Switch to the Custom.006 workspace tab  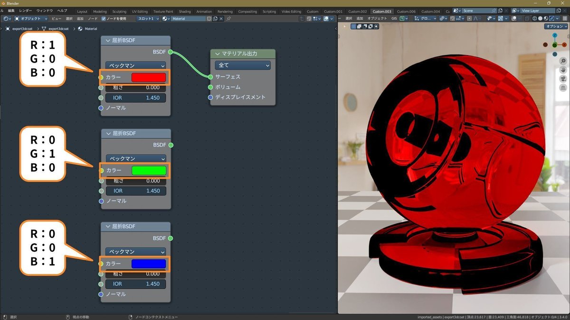pyautogui.click(x=406, y=11)
